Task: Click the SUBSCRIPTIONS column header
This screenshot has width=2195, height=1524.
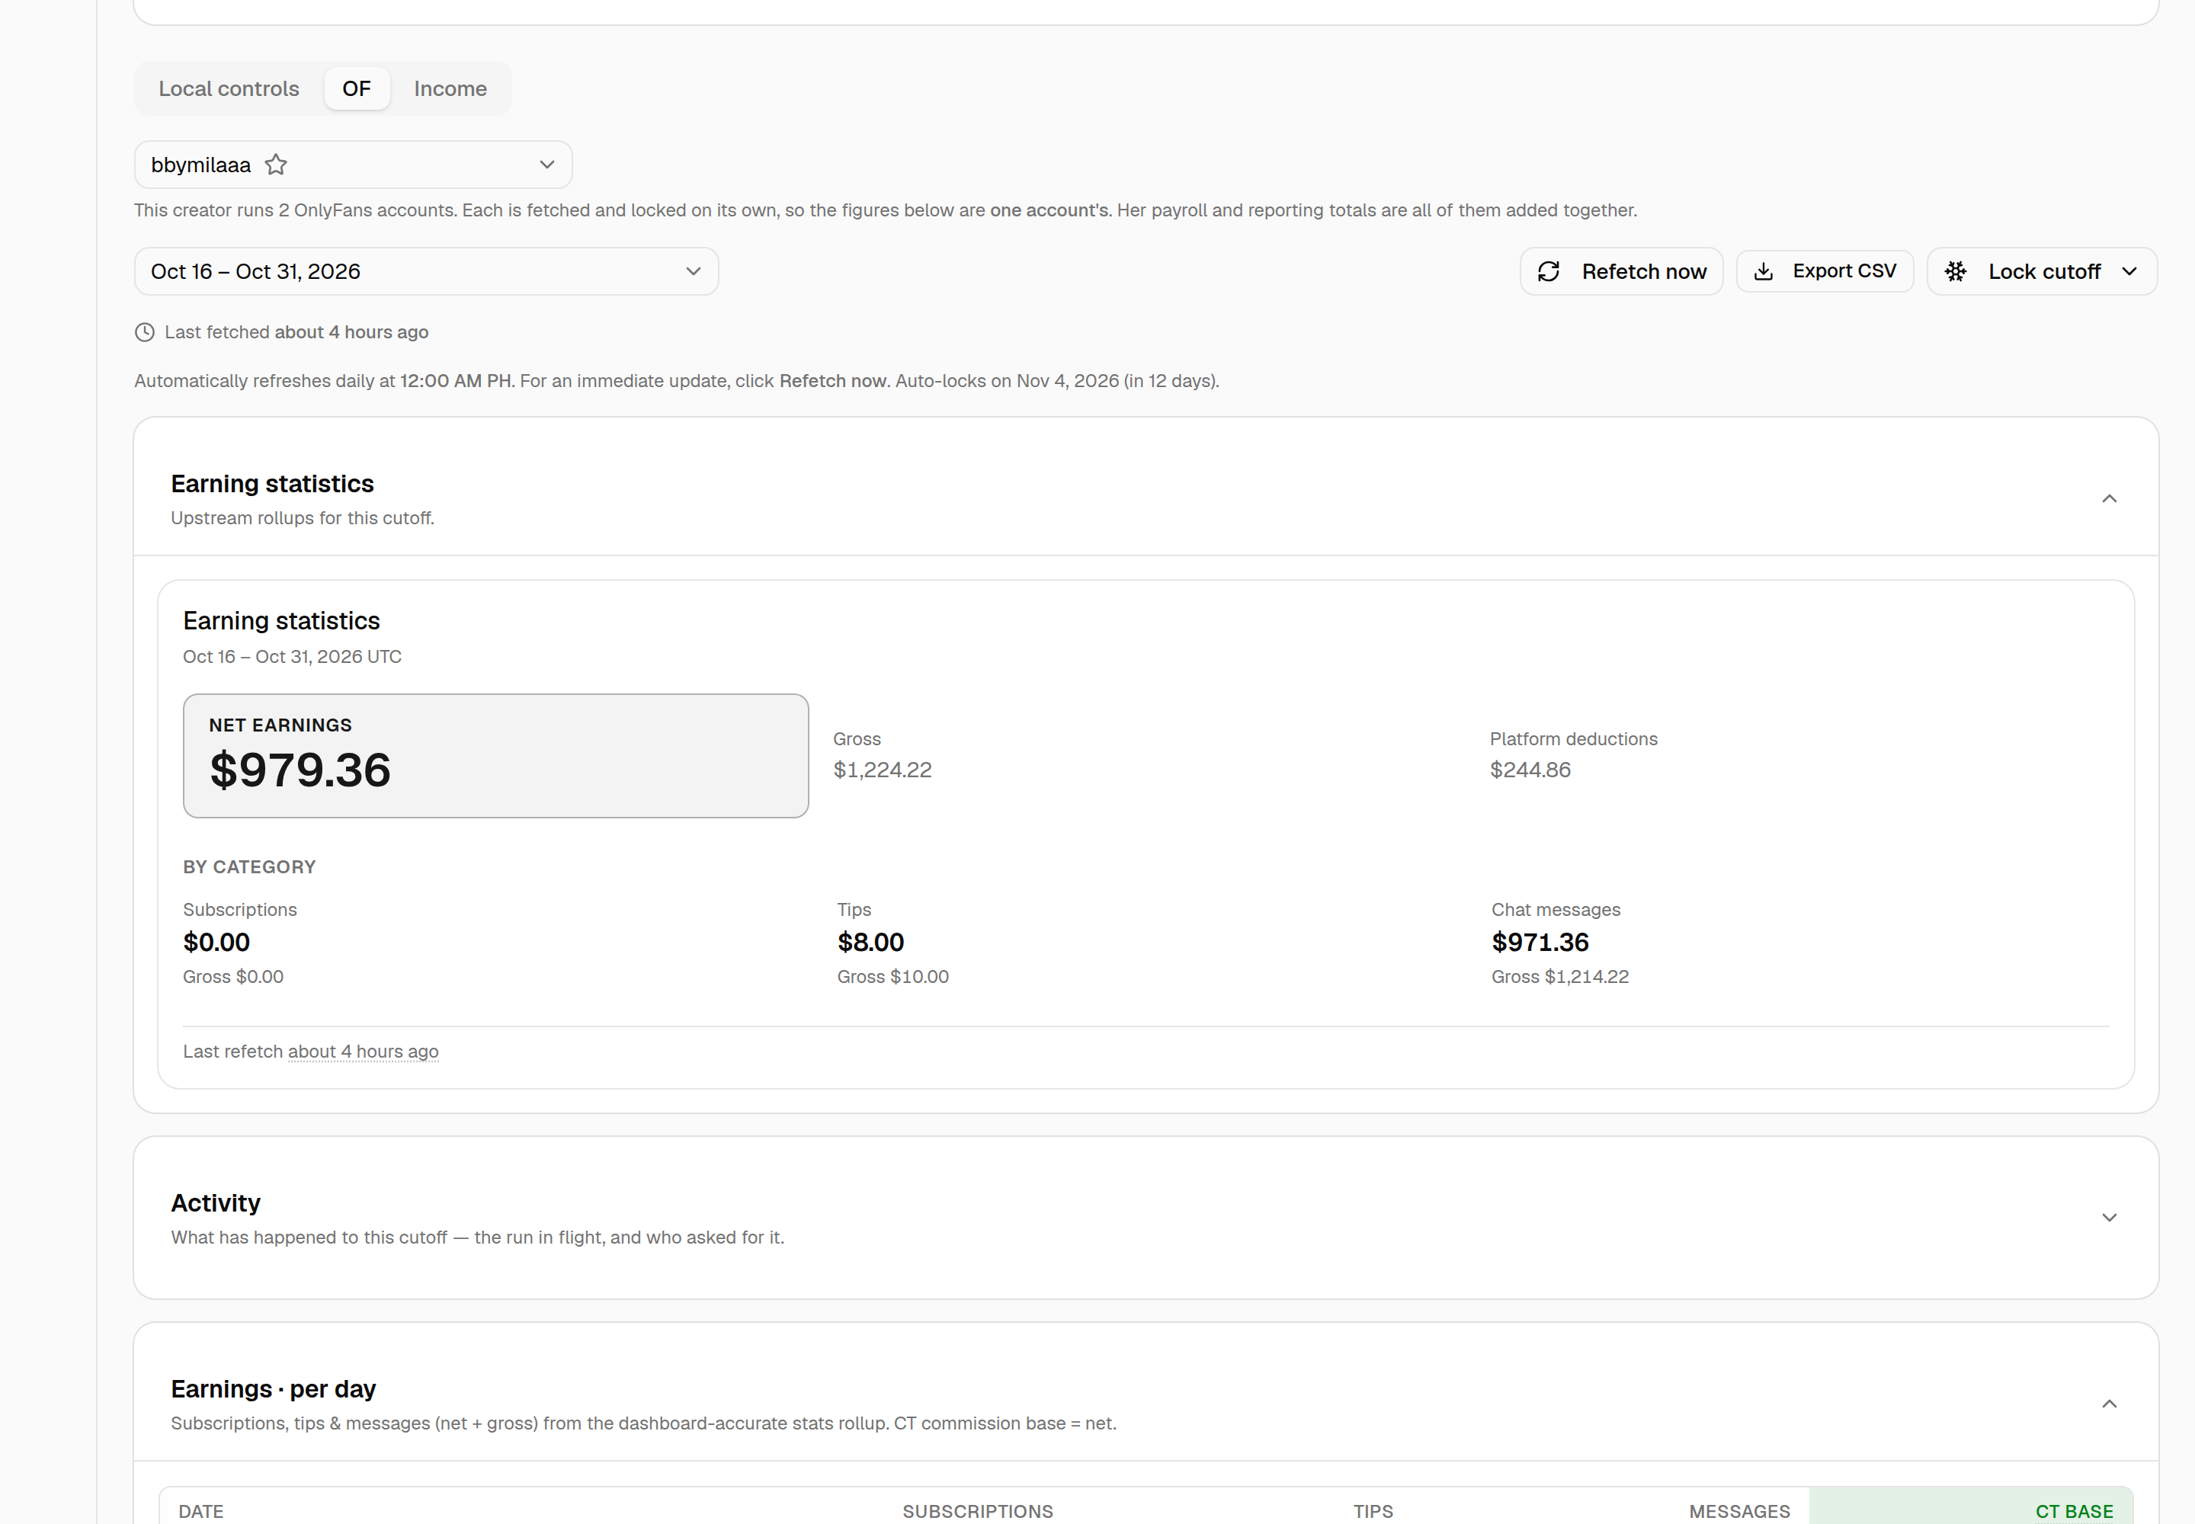Action: (x=977, y=1512)
